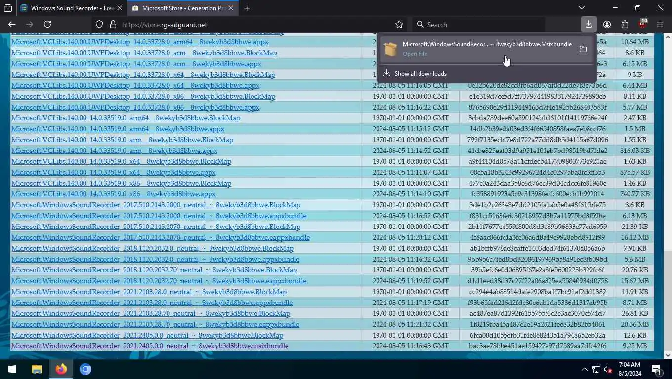Open tracking protection shield info

[x=99, y=24]
